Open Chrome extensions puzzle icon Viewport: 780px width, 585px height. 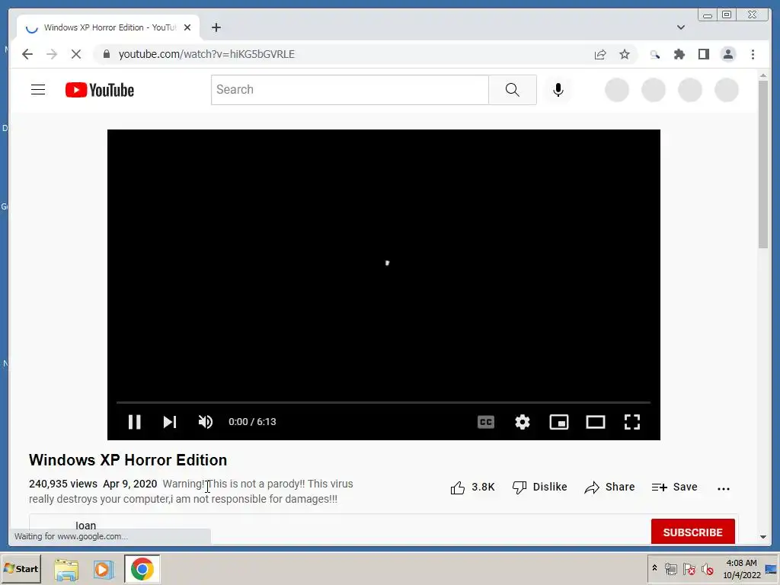pos(679,54)
